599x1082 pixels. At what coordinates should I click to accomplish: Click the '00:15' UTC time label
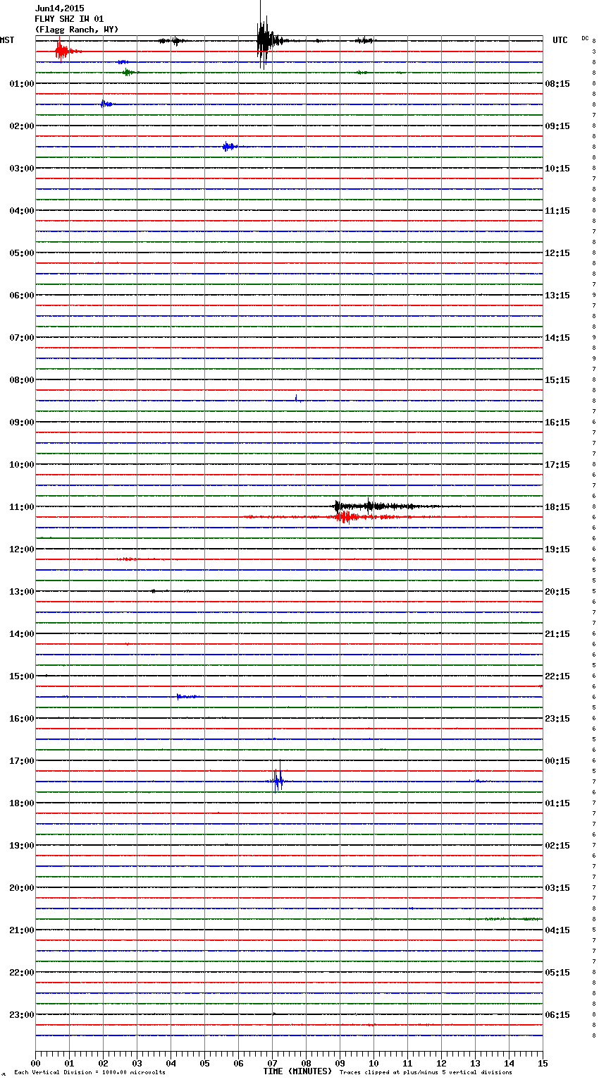[557, 761]
